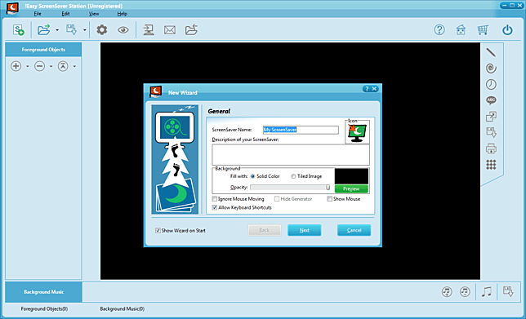This screenshot has width=526, height=319.
Task: Expand the Save icon dropdown arrow
Action: 85,30
